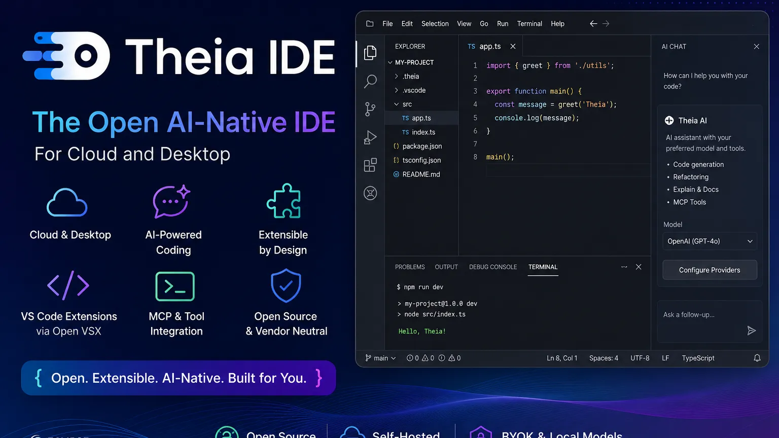The height and width of the screenshot is (438, 779).
Task: Switch to the PROBLEMS tab
Action: click(x=410, y=267)
